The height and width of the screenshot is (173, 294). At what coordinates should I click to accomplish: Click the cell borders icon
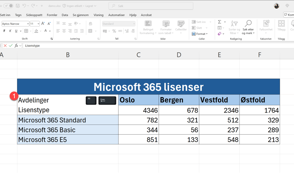[x=26, y=31]
